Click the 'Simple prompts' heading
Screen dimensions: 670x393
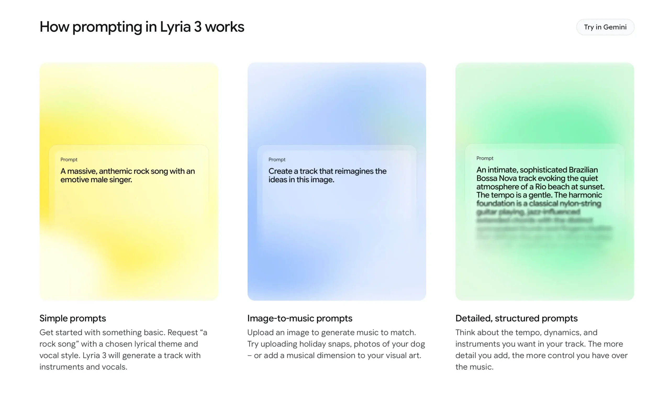point(72,318)
